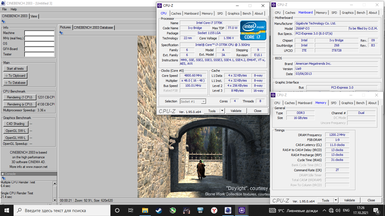The width and height of the screenshot is (385, 216).
Task: Click the CPU-Z icon in the front CPU window title bar
Action: pyautogui.click(x=160, y=6)
